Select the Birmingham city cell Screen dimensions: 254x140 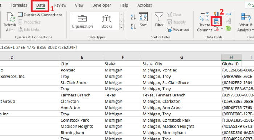(x=82, y=133)
